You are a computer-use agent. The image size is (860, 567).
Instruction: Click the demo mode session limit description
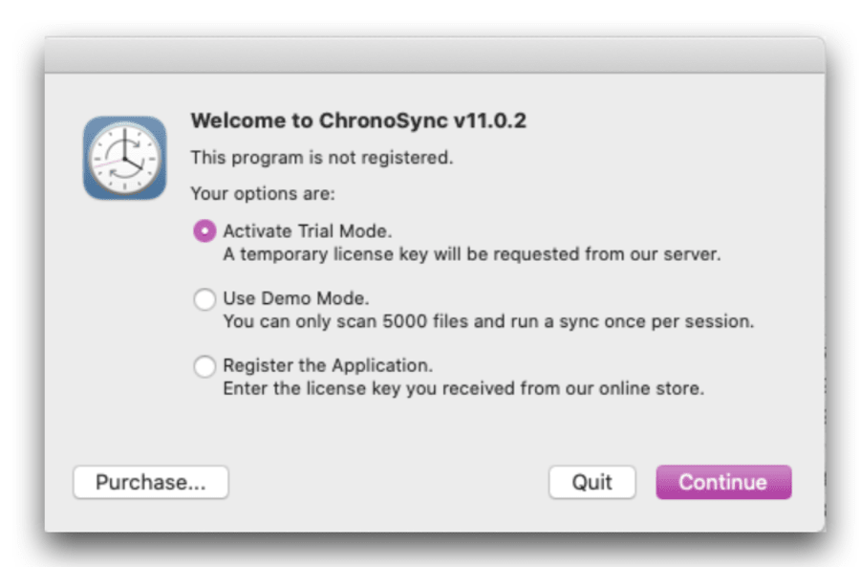tap(487, 322)
